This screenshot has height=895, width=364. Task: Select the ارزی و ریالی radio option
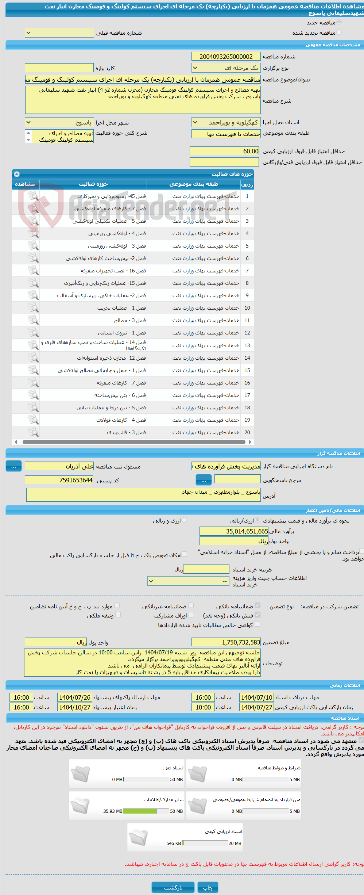[185, 520]
